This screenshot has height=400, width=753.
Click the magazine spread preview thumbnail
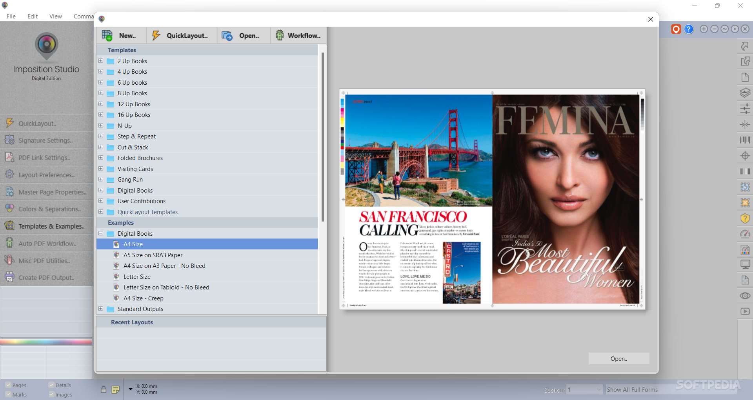492,199
